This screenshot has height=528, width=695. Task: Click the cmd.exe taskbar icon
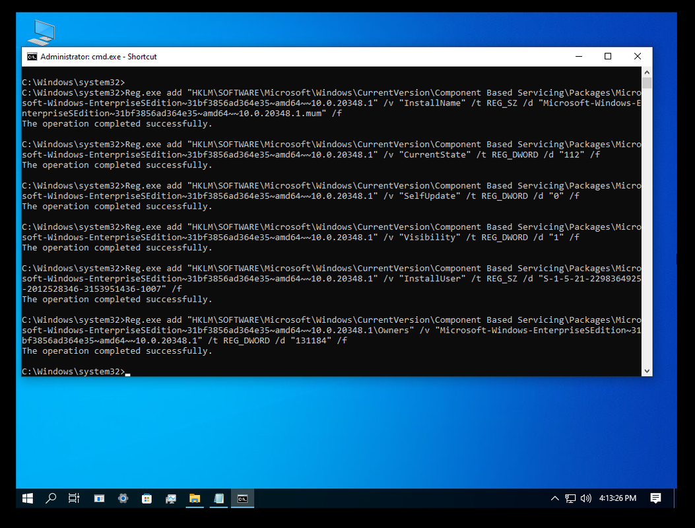click(242, 498)
